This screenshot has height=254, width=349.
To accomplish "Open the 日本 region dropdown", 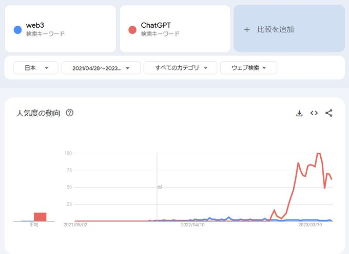I will [35, 67].
